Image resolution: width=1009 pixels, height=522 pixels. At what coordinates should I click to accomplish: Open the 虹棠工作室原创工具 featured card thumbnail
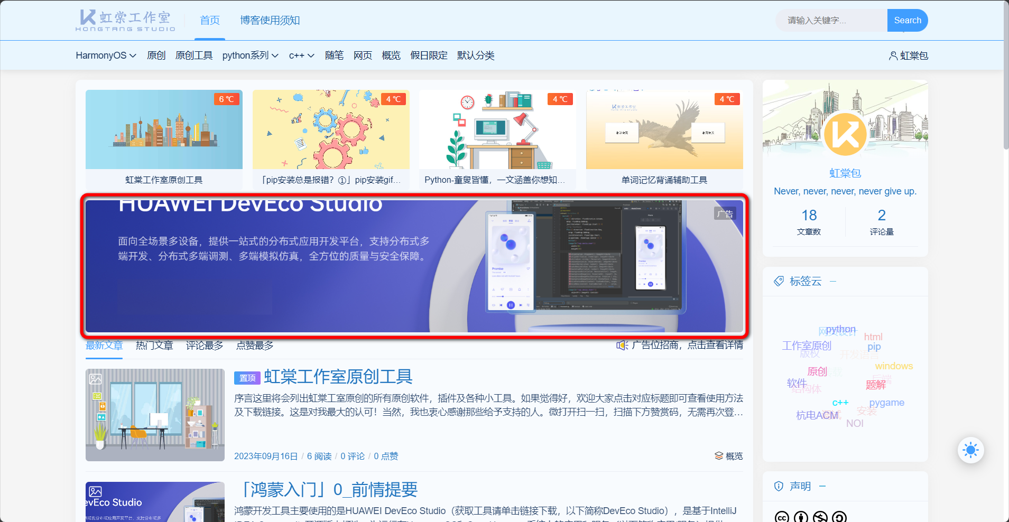pyautogui.click(x=164, y=129)
